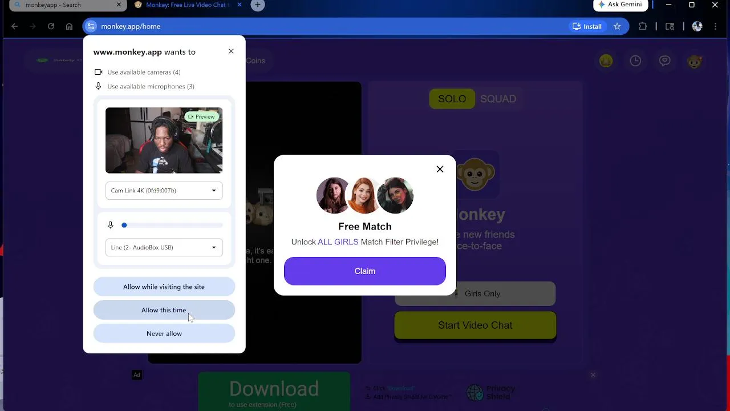730x411 pixels.
Task: Open the Extensions puzzle icon
Action: pos(643,26)
